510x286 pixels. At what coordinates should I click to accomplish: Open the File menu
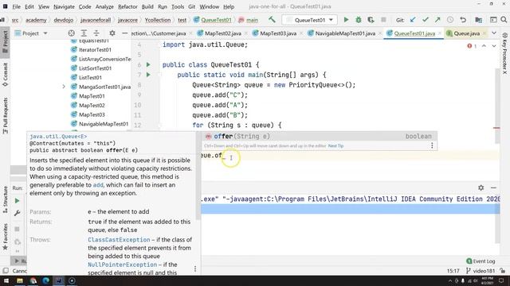16,6
